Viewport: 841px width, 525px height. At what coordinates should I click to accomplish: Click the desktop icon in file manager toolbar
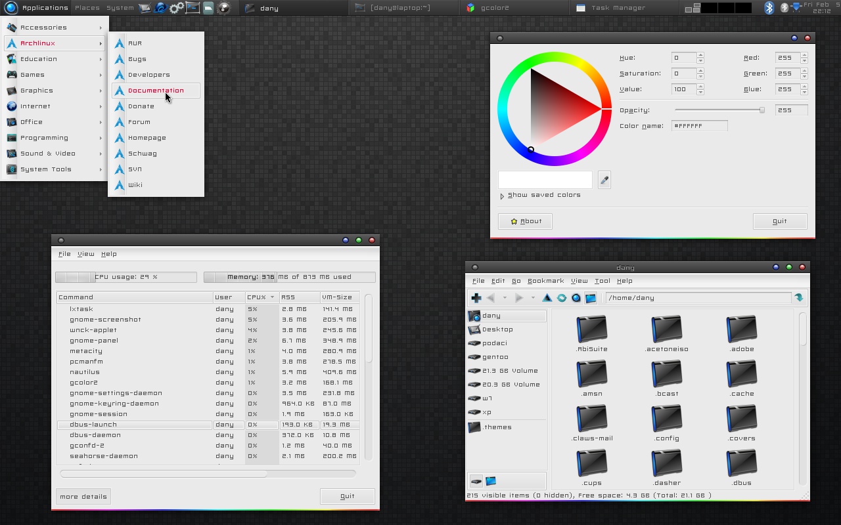coord(591,298)
